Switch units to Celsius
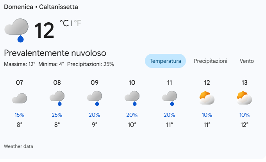This screenshot has width=266, height=162. 64,23
